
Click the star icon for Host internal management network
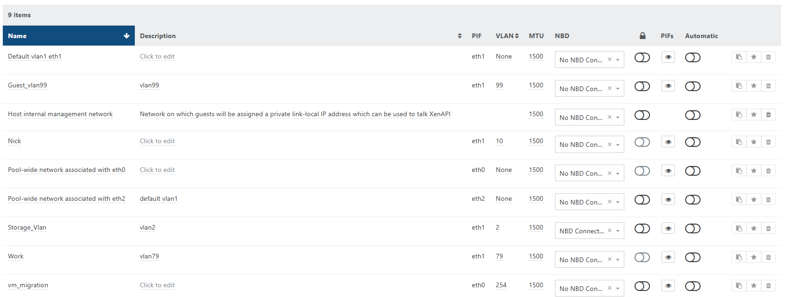point(754,115)
